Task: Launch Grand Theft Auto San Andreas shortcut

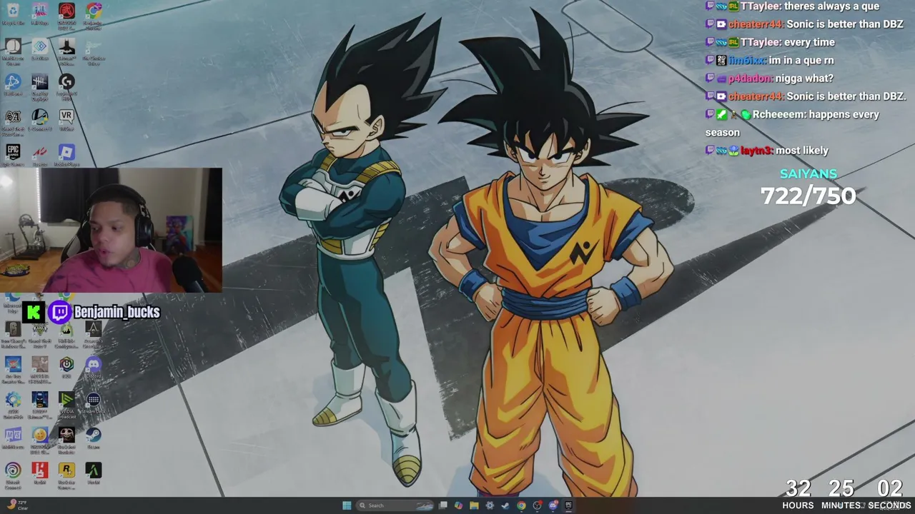Action: pyautogui.click(x=13, y=121)
